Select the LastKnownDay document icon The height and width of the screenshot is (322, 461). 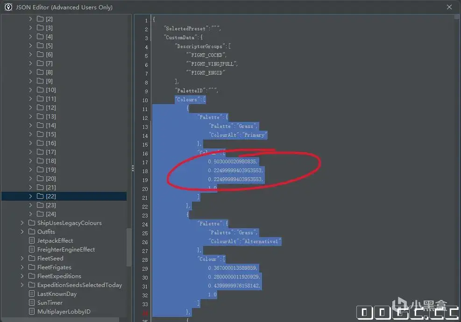[32, 294]
